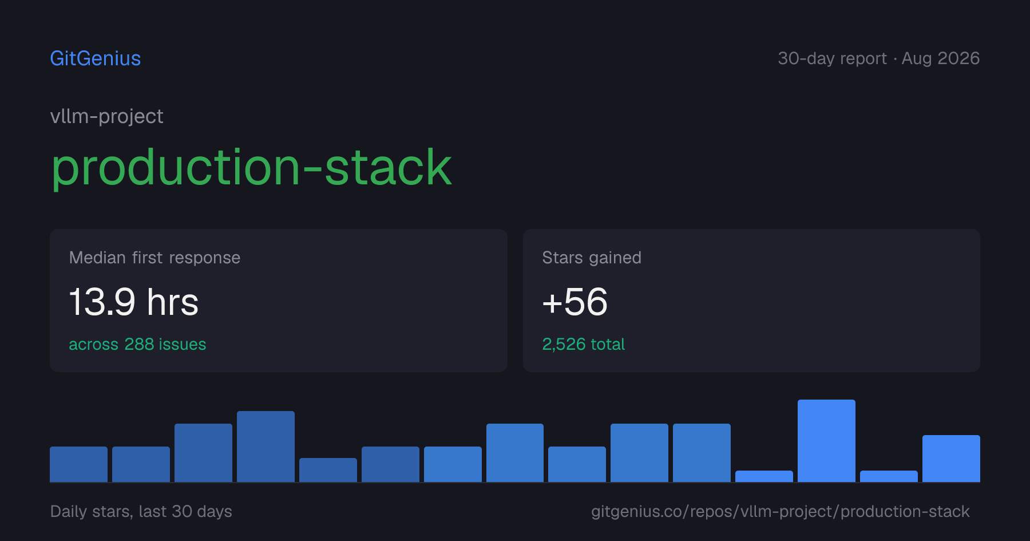Click the Median first response label text
Screen dimensions: 1030x541
point(154,258)
